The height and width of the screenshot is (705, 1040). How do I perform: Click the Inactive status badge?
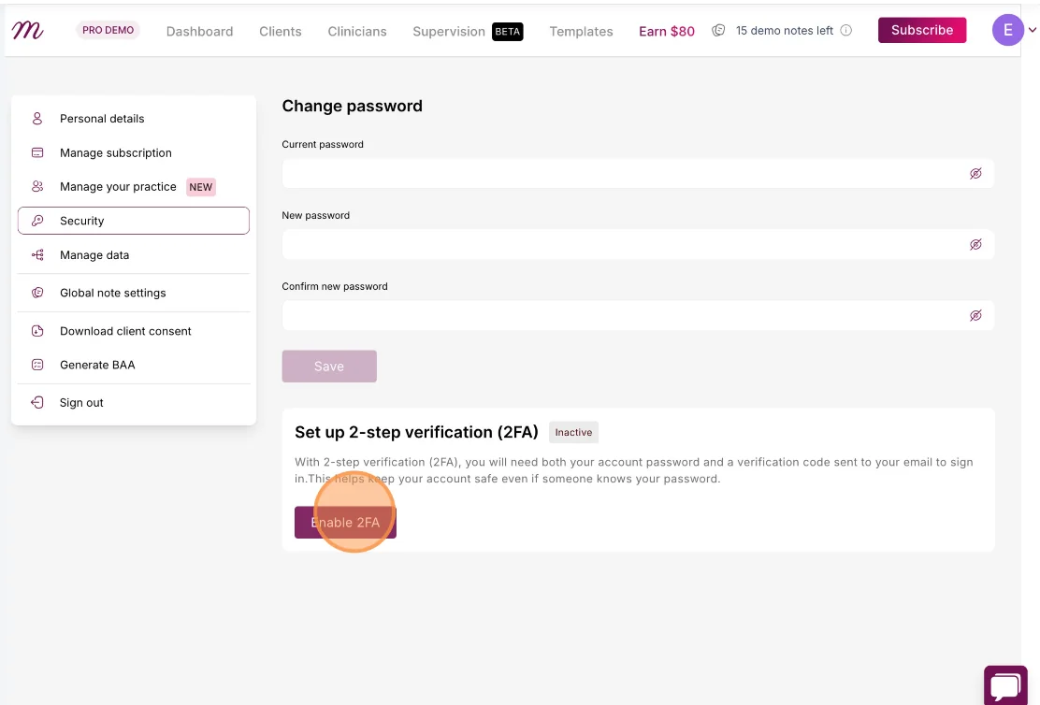(x=573, y=432)
